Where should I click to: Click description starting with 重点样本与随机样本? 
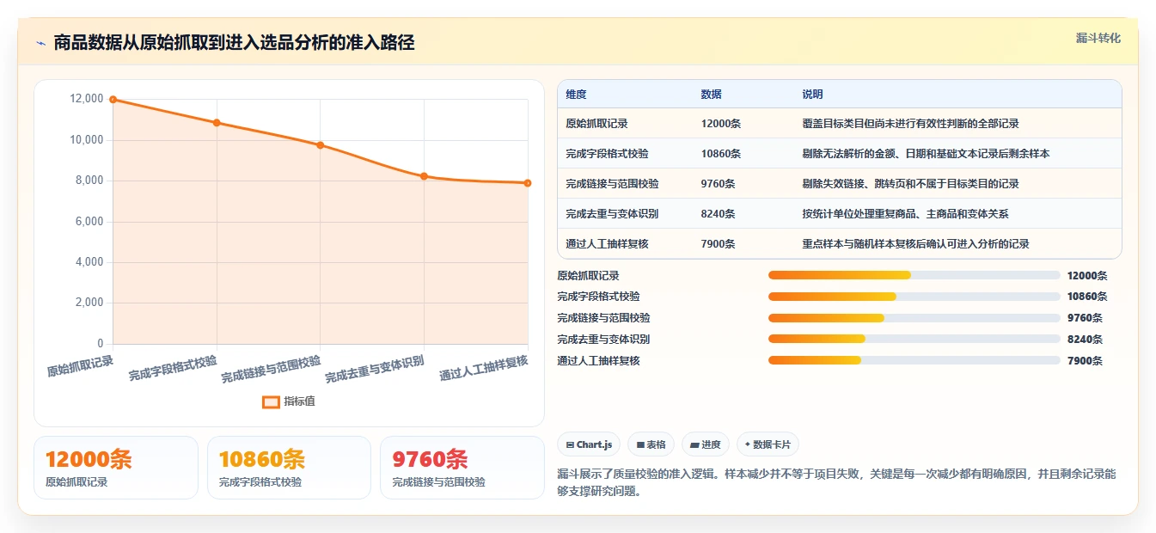click(915, 244)
